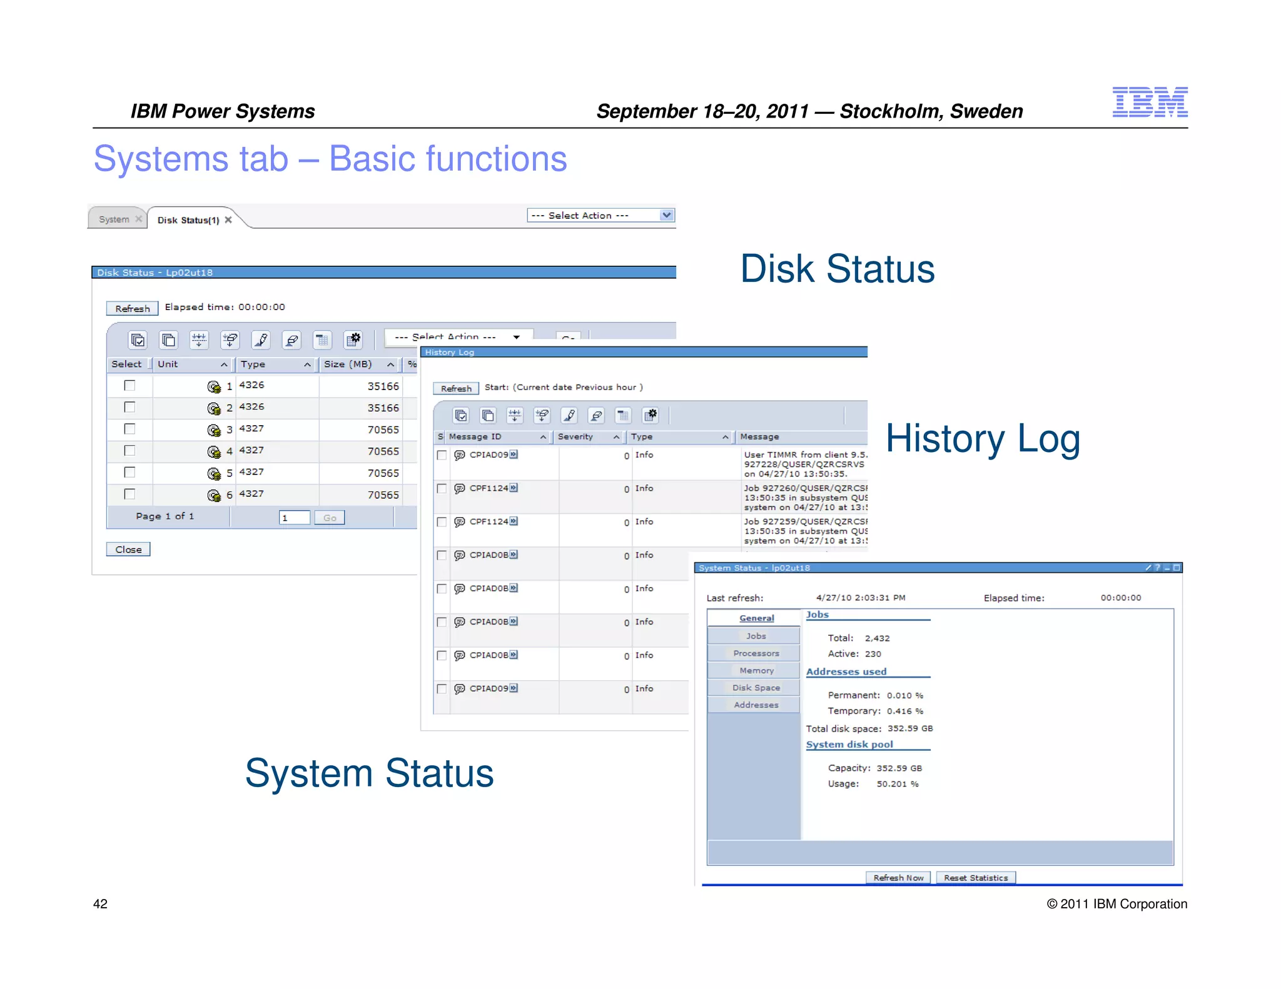Open Addresses tab in System Status

point(756,705)
